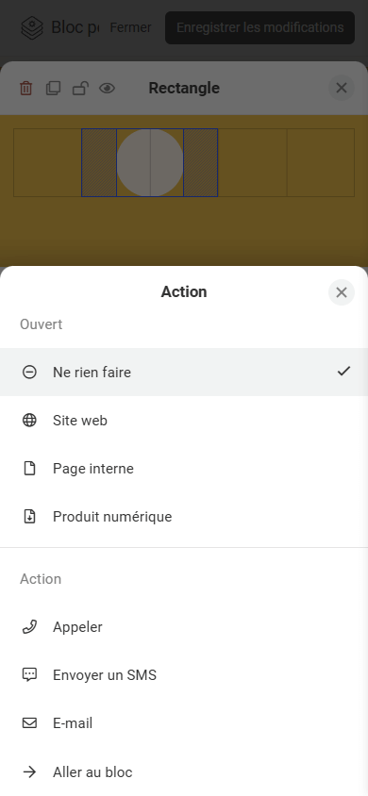
Task: Click the layered block logo icon
Action: 32,28
